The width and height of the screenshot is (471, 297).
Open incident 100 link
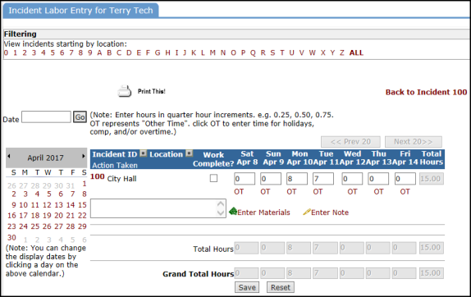point(98,176)
